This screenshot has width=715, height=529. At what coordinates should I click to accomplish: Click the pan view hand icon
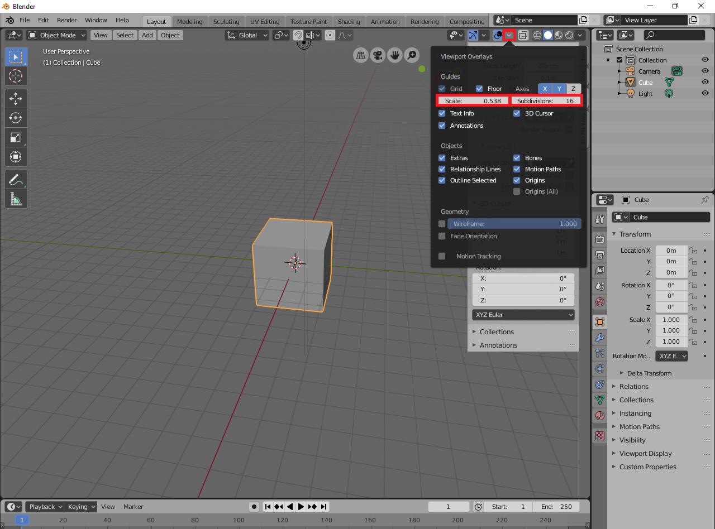(x=395, y=55)
